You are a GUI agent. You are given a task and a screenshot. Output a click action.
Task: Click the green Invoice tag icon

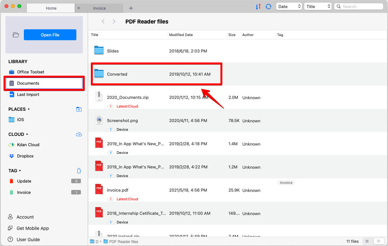(x=12, y=192)
